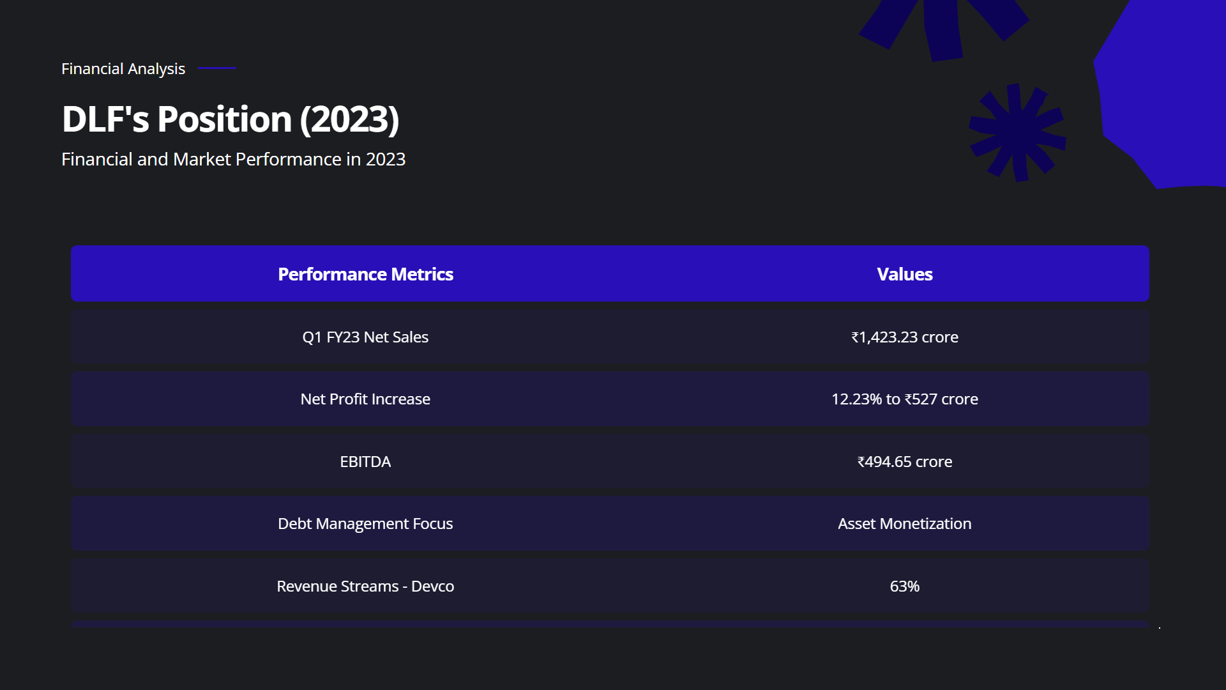This screenshot has width=1226, height=690.
Task: Click the Financial and Market Performance subtitle
Action: click(x=233, y=159)
